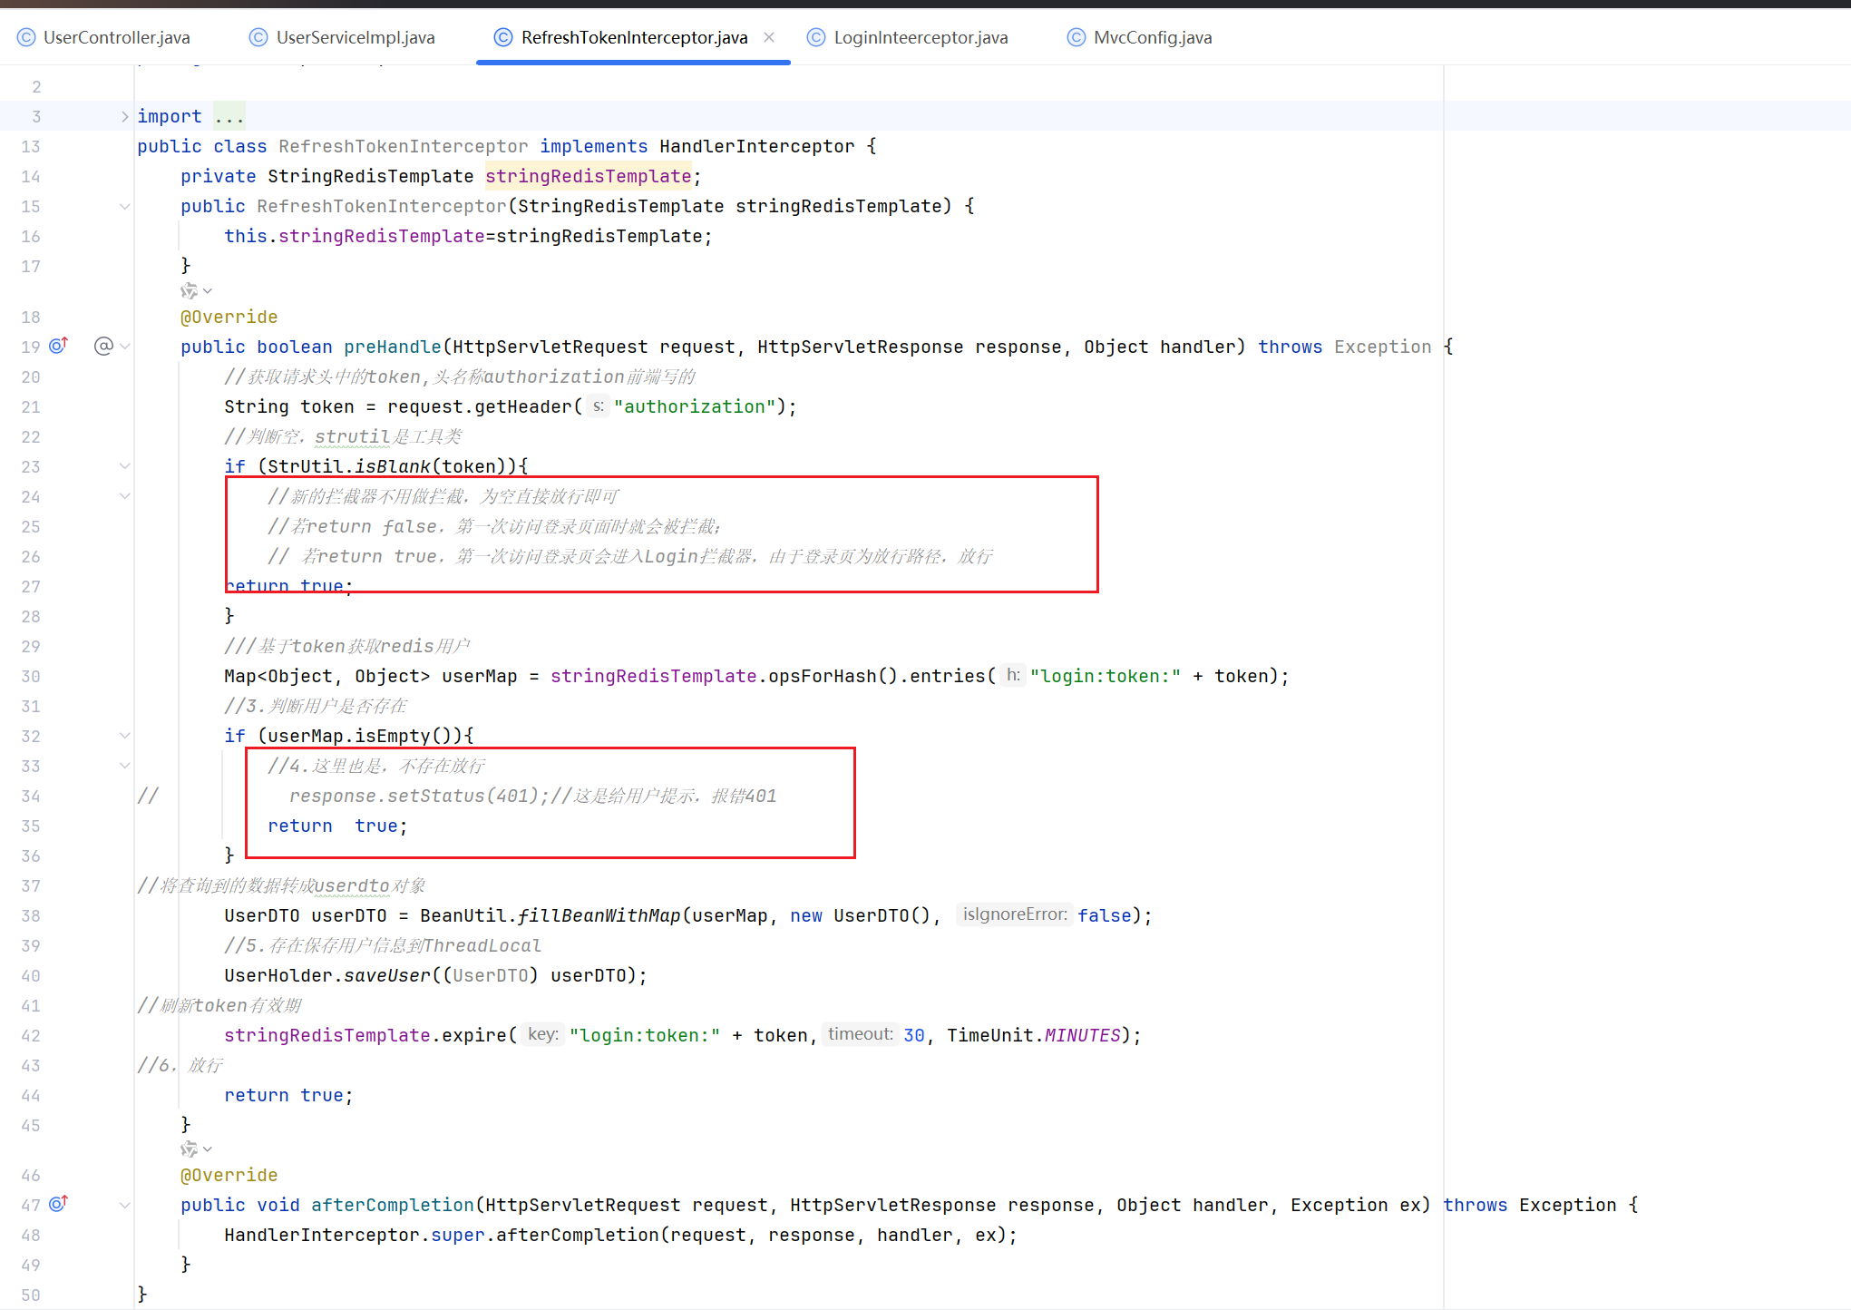Open the MvcConfig.java tab
This screenshot has width=1851, height=1310.
1152,37
